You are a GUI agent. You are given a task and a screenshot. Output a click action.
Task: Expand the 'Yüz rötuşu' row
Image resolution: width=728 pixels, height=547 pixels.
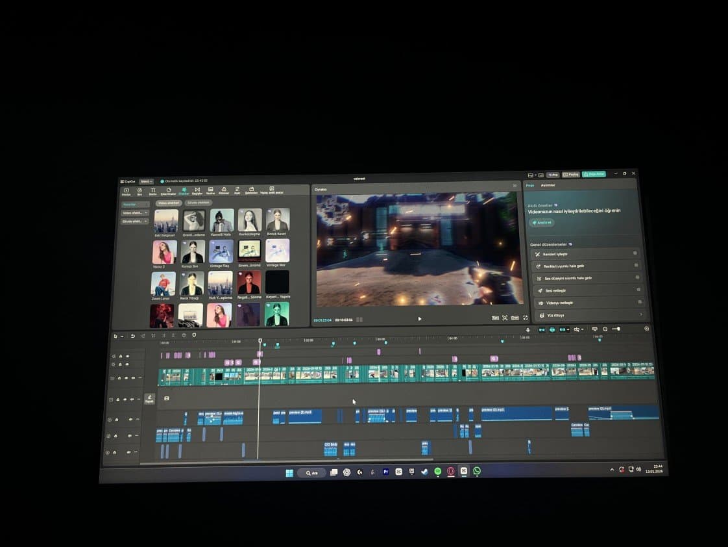click(590, 315)
